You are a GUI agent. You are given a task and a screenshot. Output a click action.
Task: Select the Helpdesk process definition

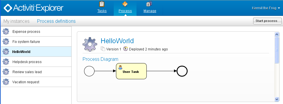click(36, 62)
